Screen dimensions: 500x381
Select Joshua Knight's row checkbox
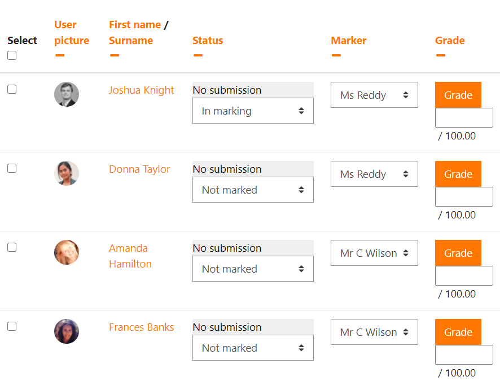[12, 89]
